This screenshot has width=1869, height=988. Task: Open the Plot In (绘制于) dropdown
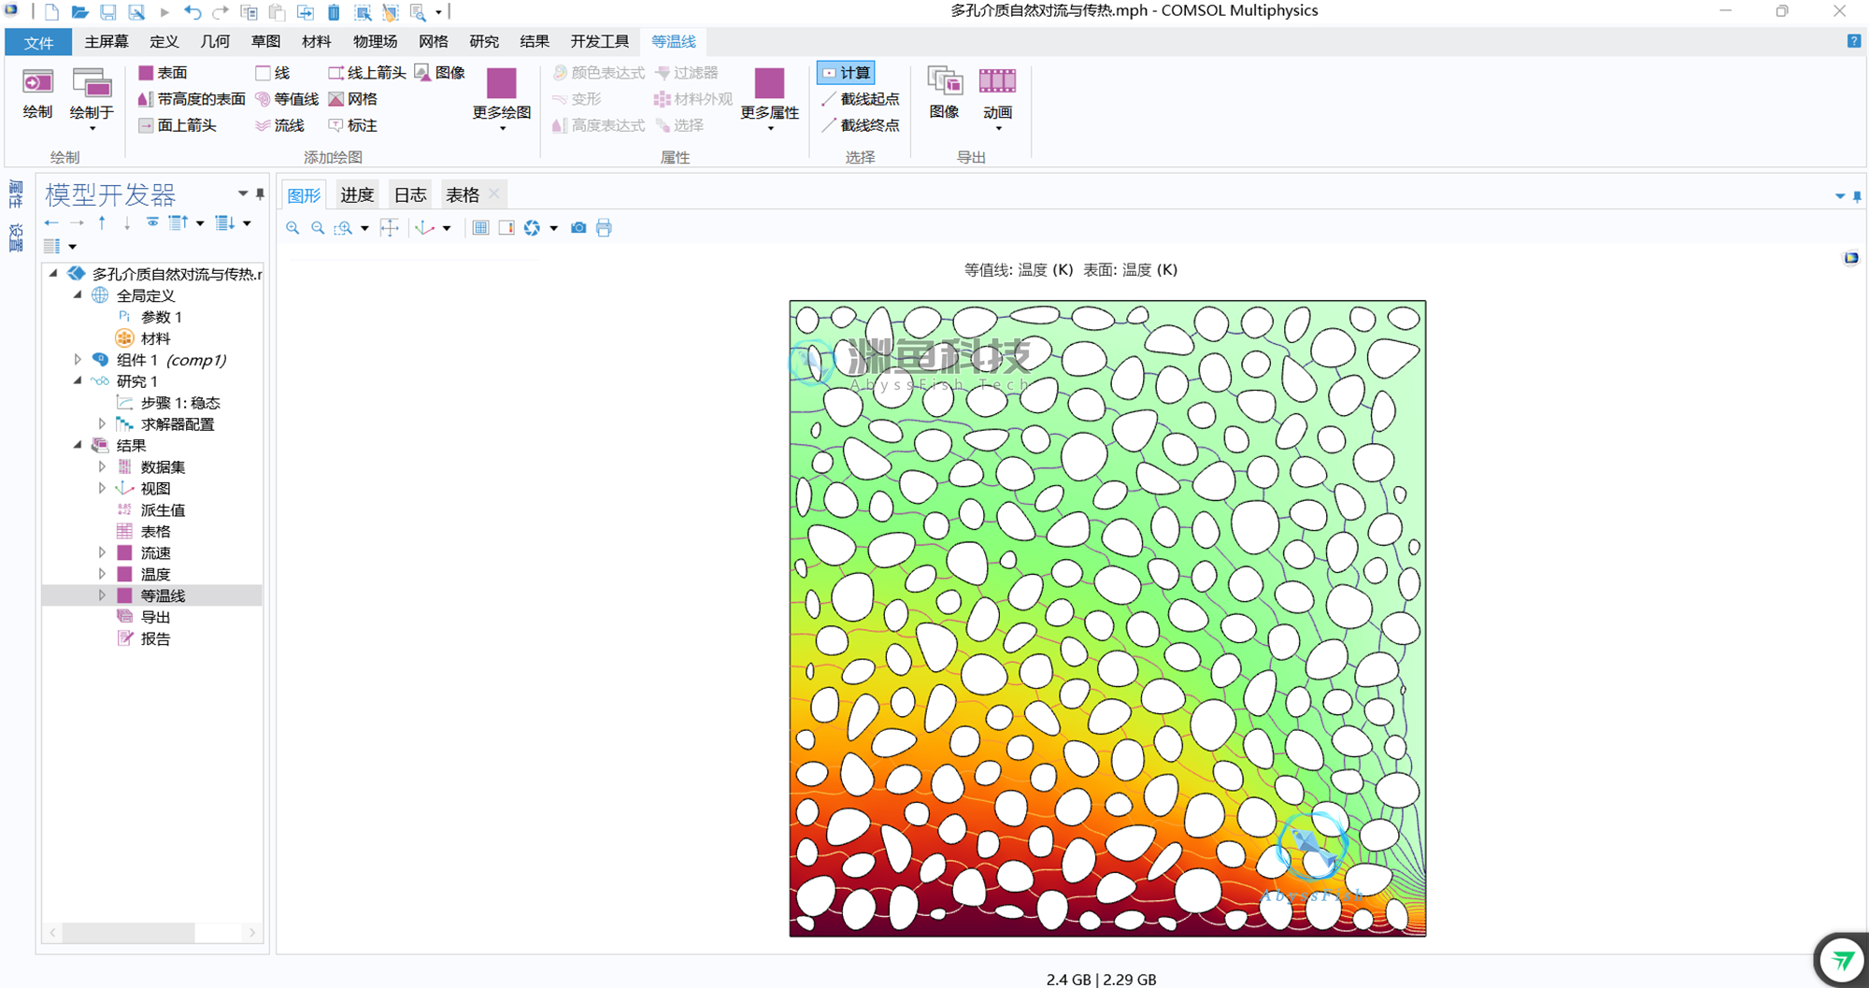coord(92,100)
